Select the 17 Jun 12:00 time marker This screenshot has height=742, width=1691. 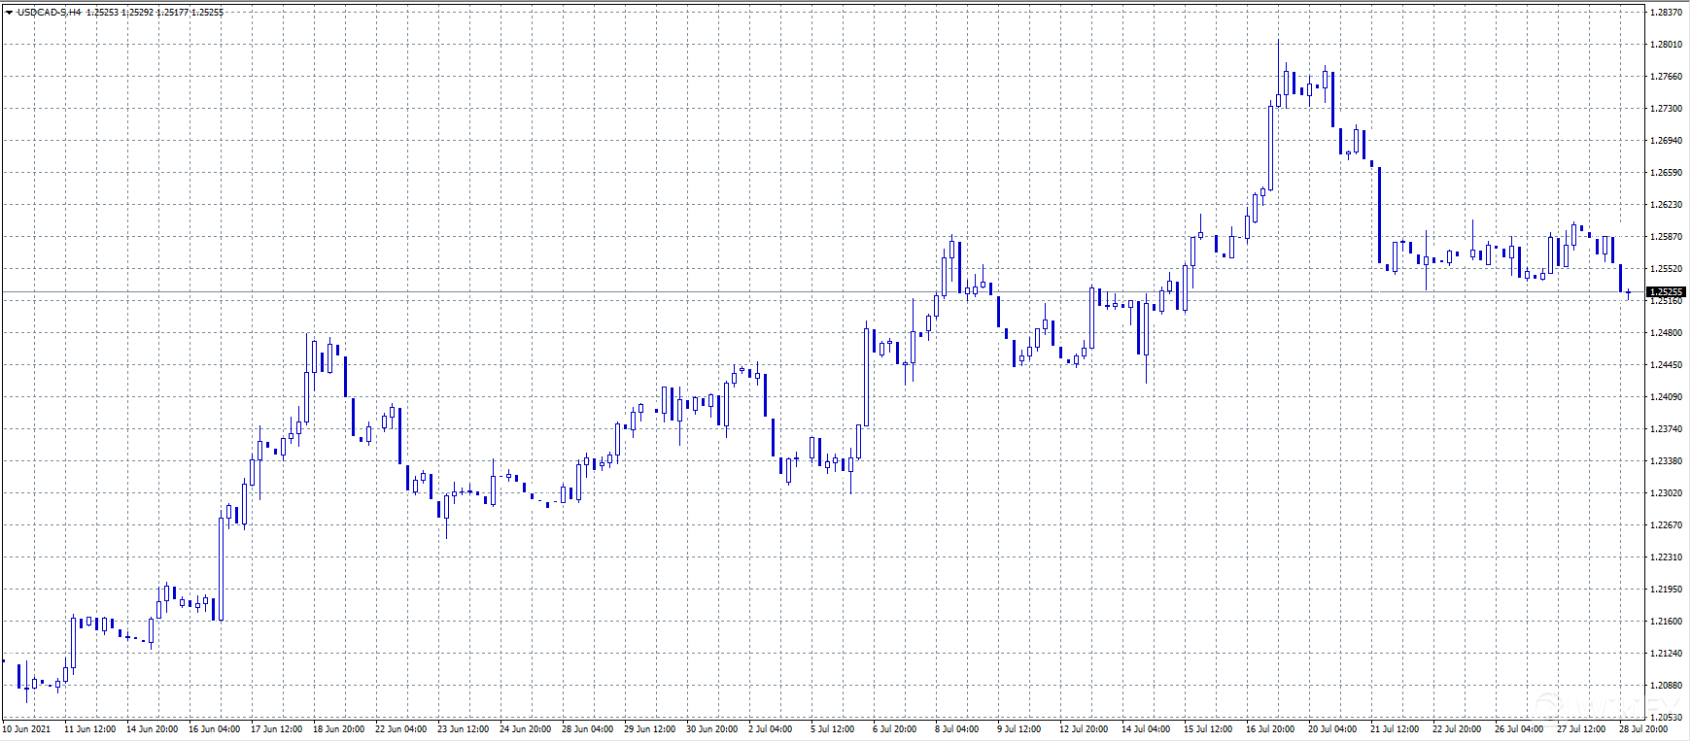pos(276,729)
